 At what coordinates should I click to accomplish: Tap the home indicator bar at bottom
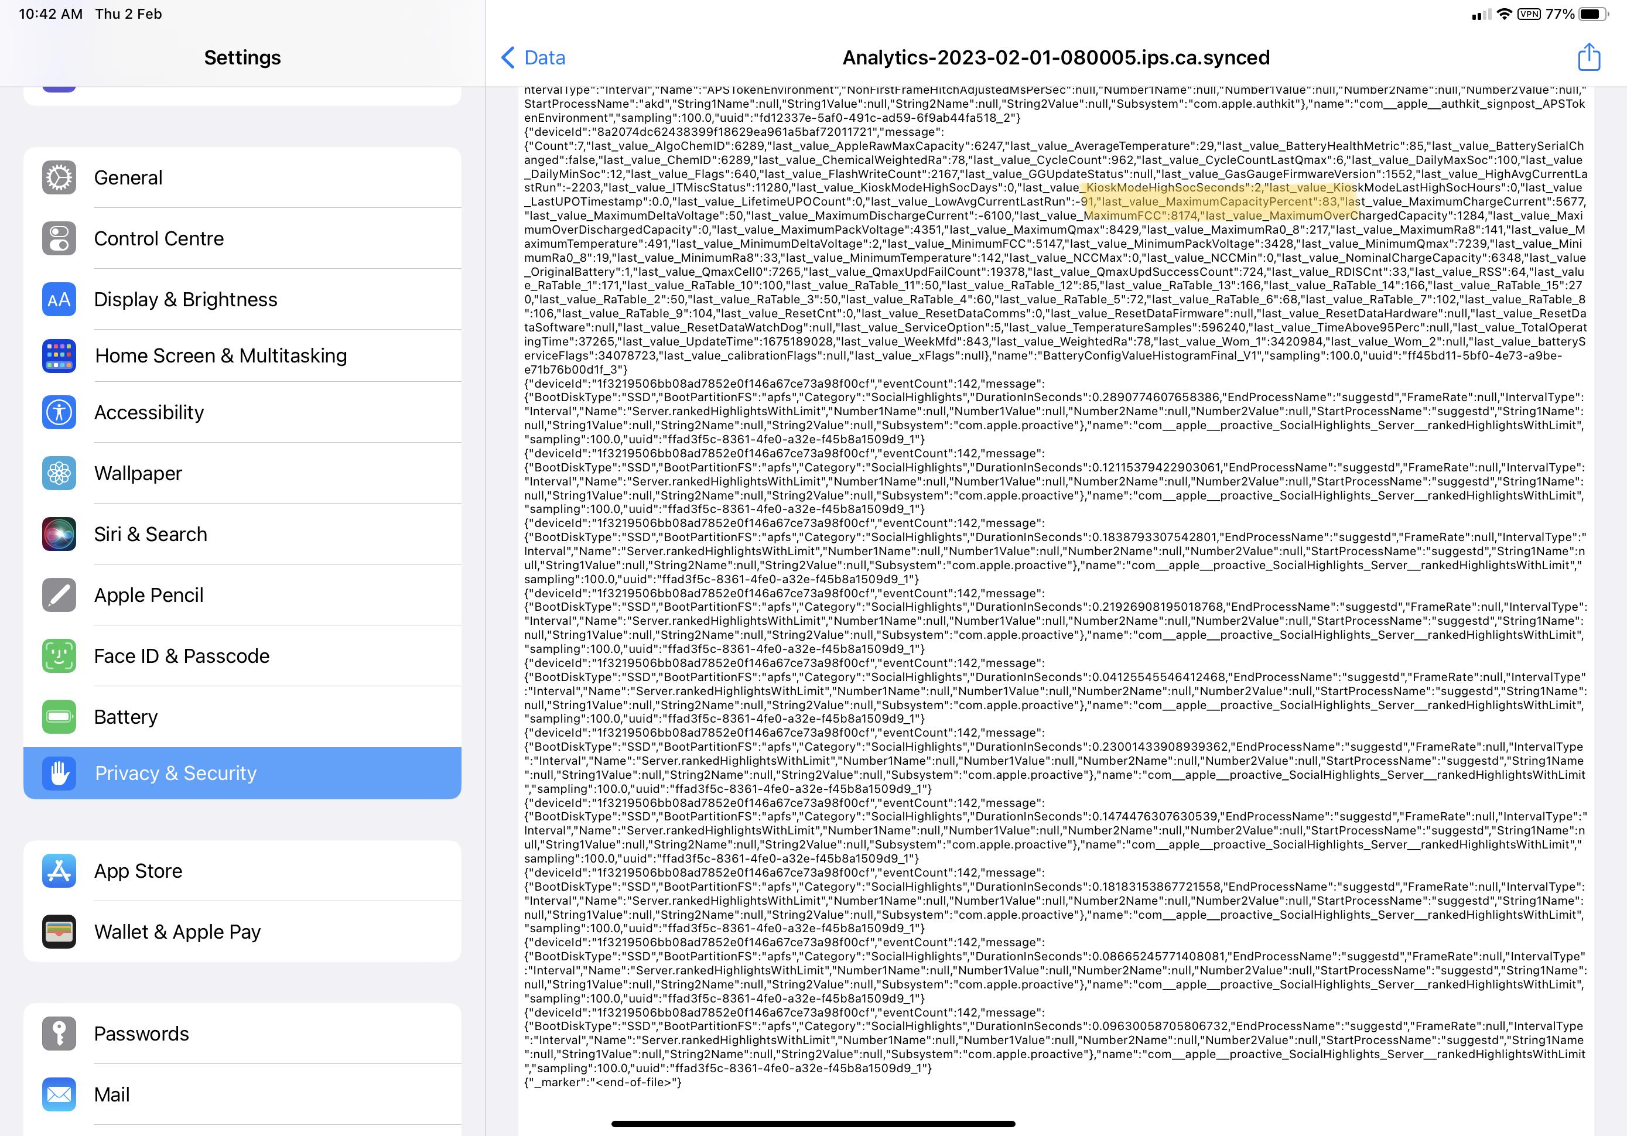point(813,1123)
